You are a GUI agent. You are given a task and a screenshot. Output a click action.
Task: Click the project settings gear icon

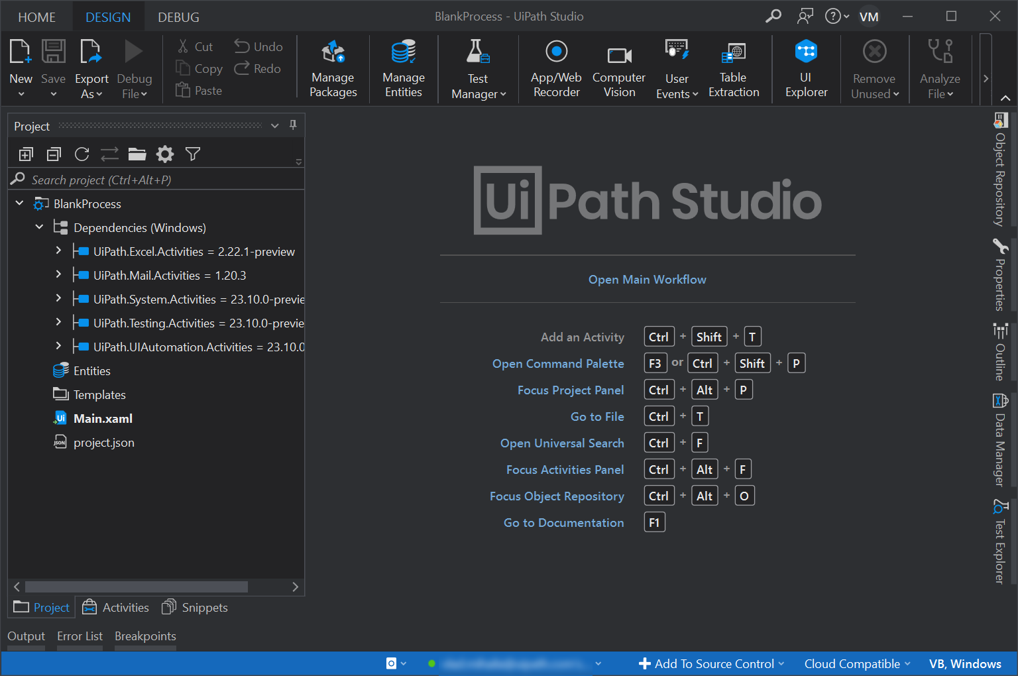pyautogui.click(x=165, y=154)
